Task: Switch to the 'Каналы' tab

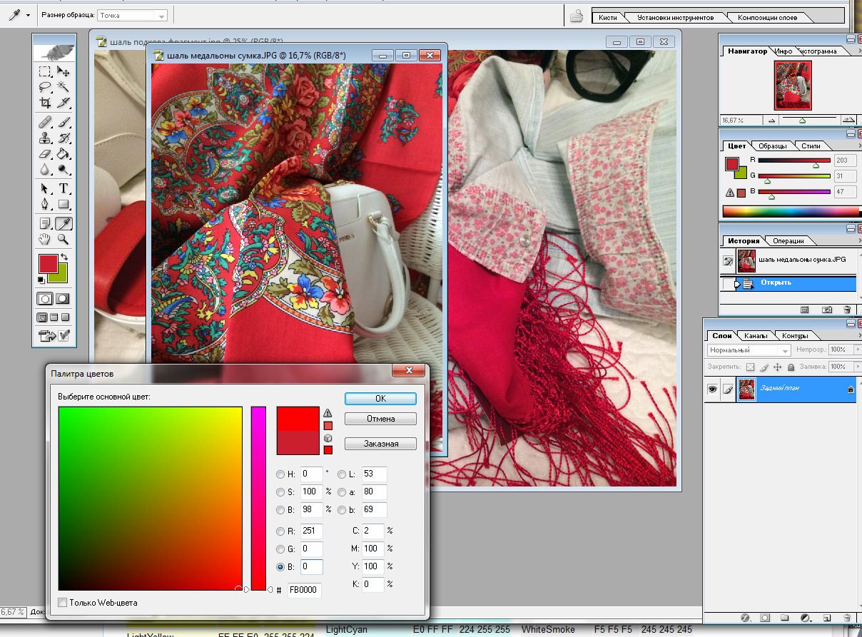Action: [755, 336]
